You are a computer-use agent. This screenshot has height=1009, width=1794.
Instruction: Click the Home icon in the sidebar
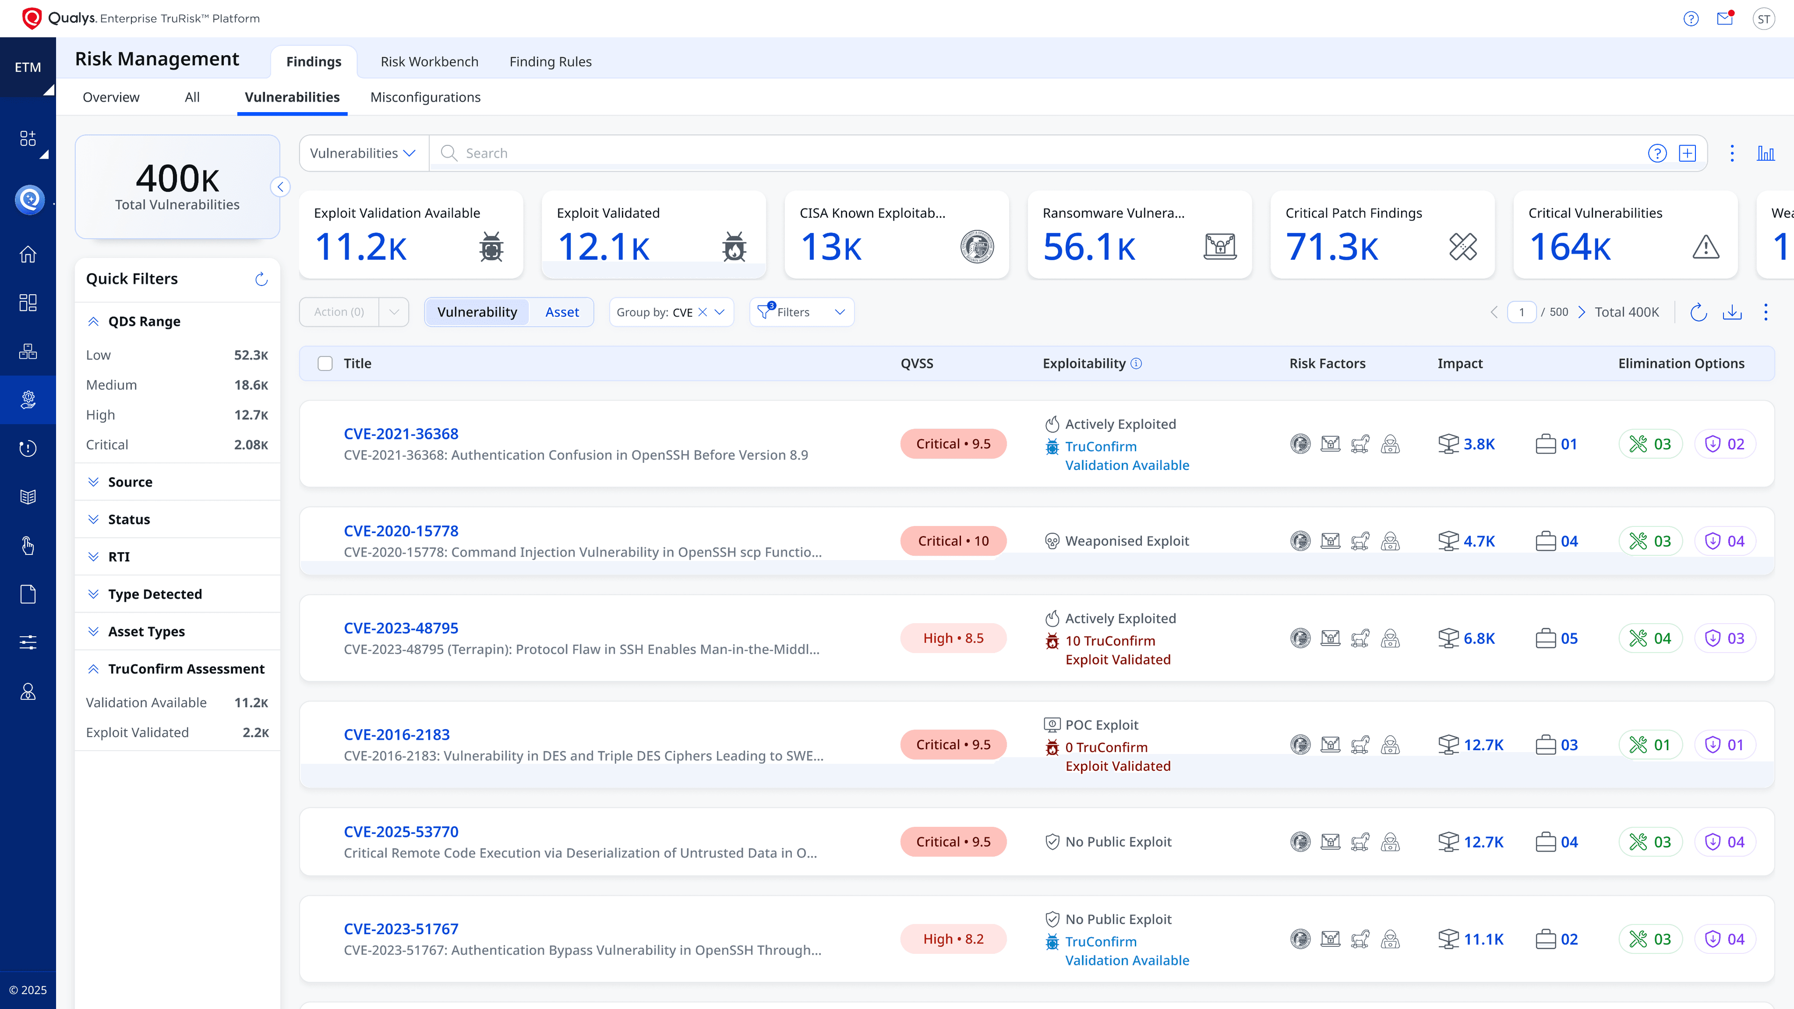tap(28, 254)
